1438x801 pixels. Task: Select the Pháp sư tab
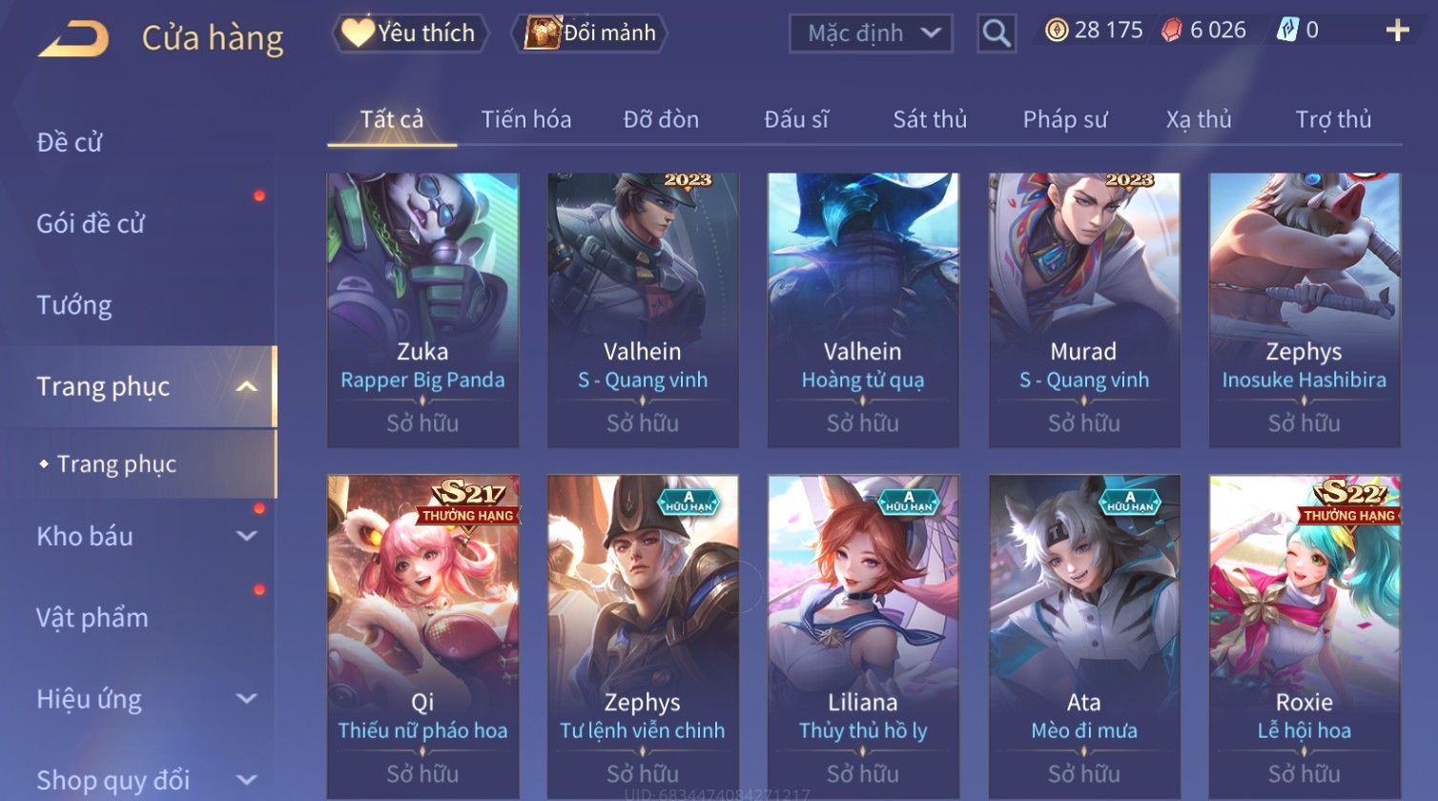1065,119
